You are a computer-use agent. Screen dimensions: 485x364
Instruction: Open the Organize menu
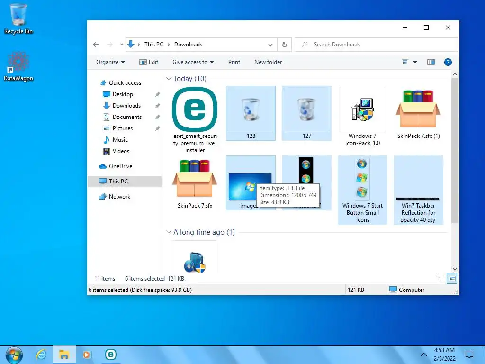tap(110, 62)
